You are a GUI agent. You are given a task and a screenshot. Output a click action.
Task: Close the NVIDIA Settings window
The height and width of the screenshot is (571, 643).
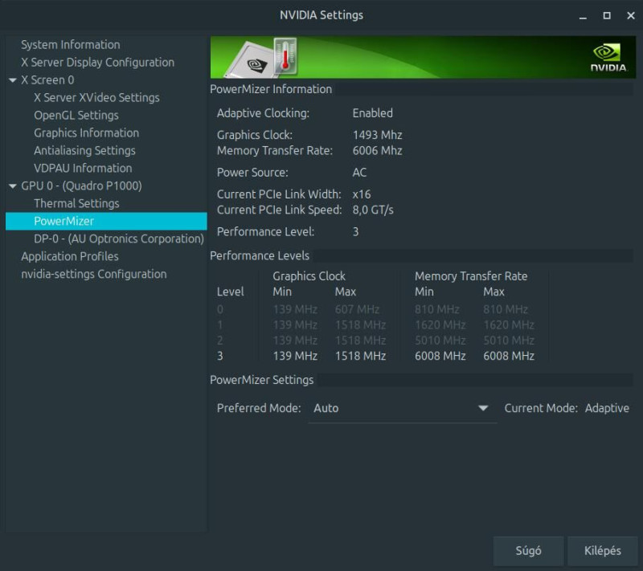tap(631, 15)
